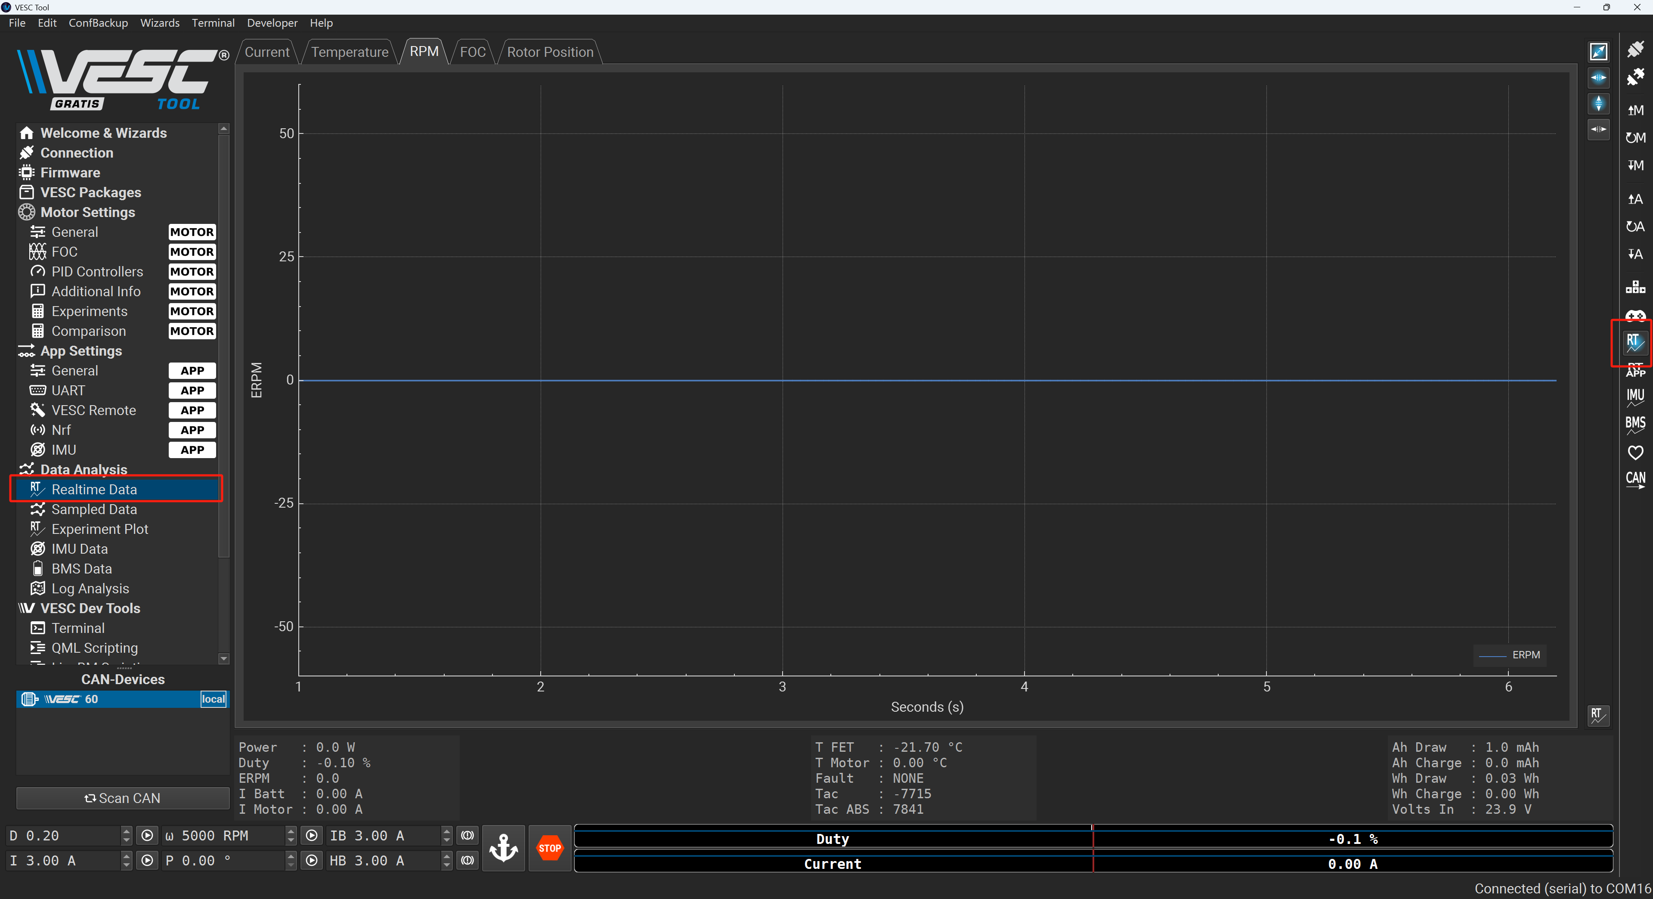The width and height of the screenshot is (1653, 899).
Task: Open the Wizards menu
Action: coord(160,23)
